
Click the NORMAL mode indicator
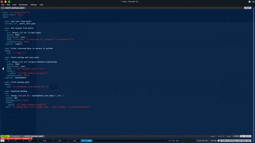5,136
